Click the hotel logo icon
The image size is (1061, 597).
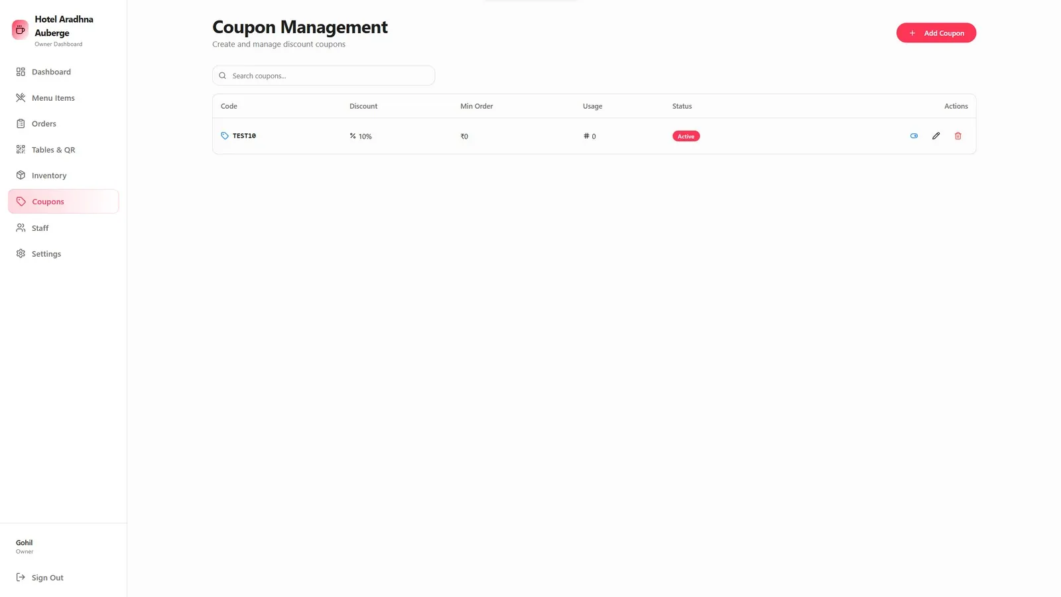coord(21,30)
